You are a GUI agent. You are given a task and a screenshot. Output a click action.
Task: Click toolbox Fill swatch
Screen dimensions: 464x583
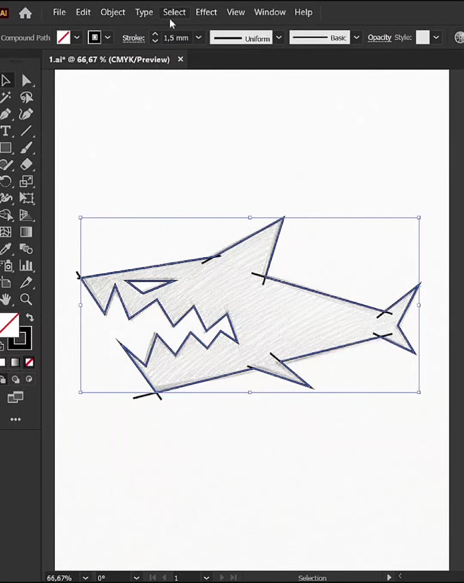pyautogui.click(x=9, y=324)
